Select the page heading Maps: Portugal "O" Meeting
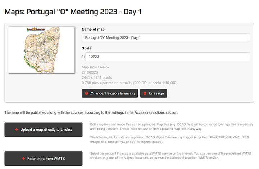Screen dimensions: 259x169 pyautogui.click(x=73, y=12)
